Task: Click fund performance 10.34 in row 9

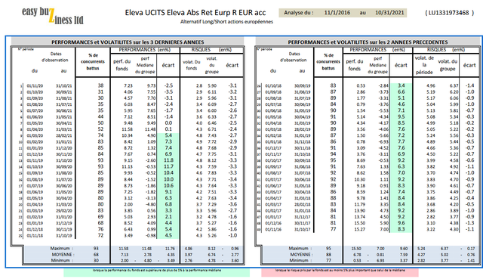Action: pos(128,135)
